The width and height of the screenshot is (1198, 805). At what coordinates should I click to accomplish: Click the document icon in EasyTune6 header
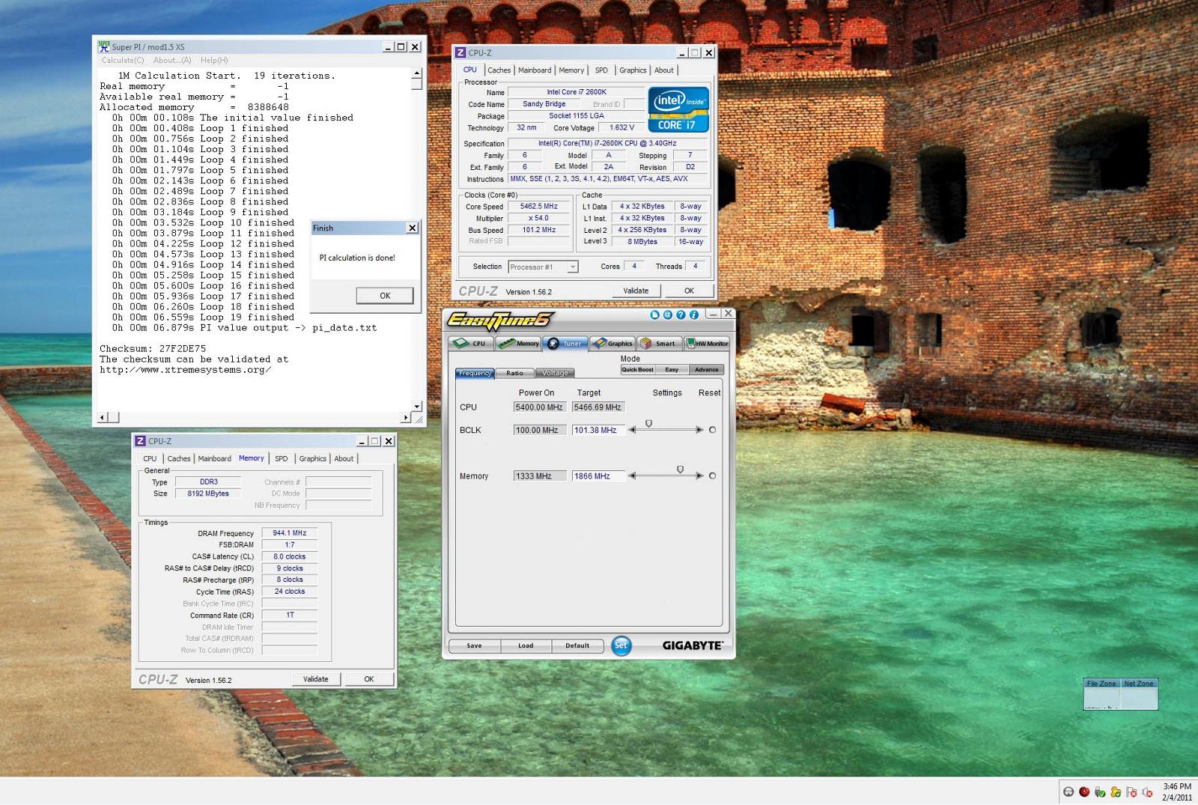[x=655, y=315]
